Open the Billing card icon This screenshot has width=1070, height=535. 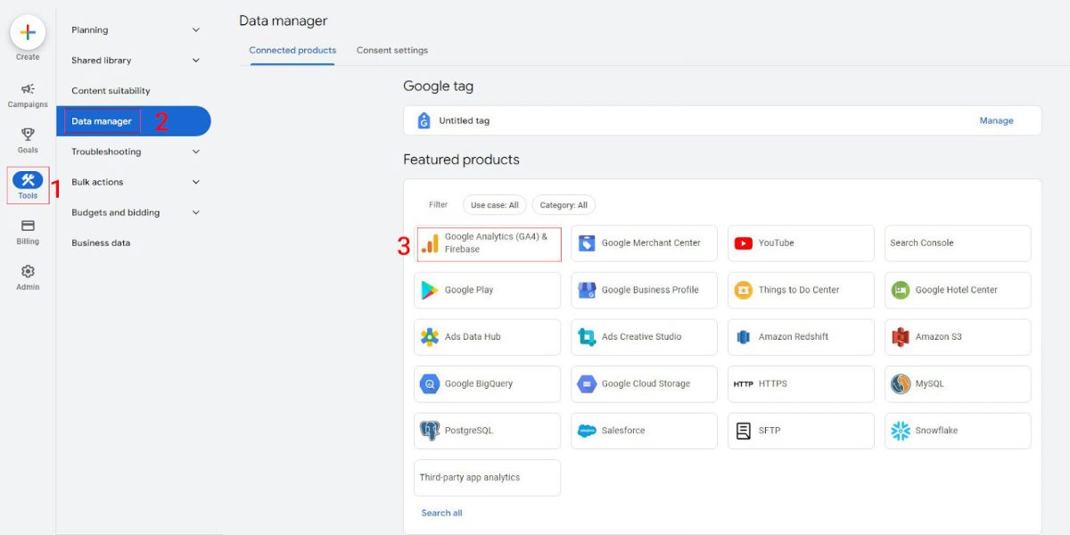tap(28, 226)
